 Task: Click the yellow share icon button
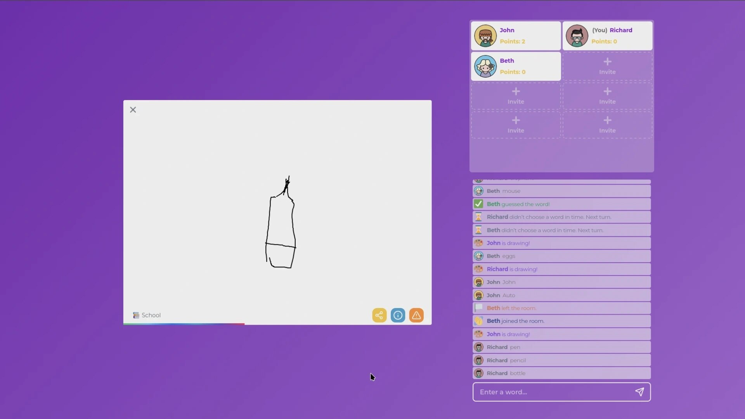379,315
